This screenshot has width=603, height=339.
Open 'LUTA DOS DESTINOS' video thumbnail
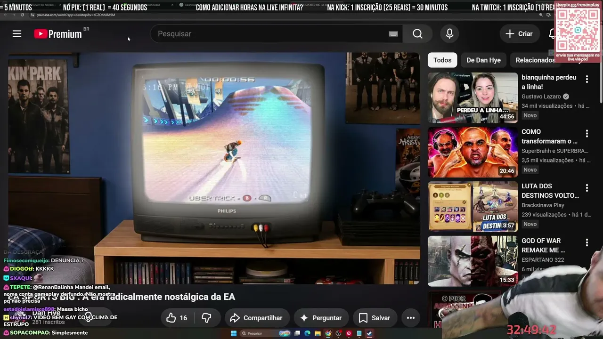click(473, 207)
